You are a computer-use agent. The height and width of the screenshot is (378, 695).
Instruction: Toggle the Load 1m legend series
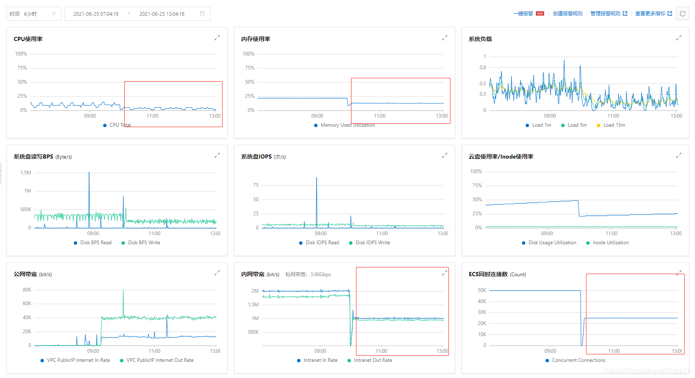coord(538,125)
